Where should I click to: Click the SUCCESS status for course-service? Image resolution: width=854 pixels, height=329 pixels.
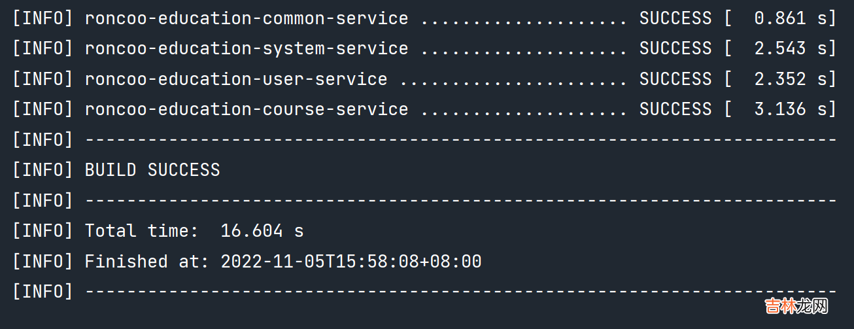[x=675, y=109]
